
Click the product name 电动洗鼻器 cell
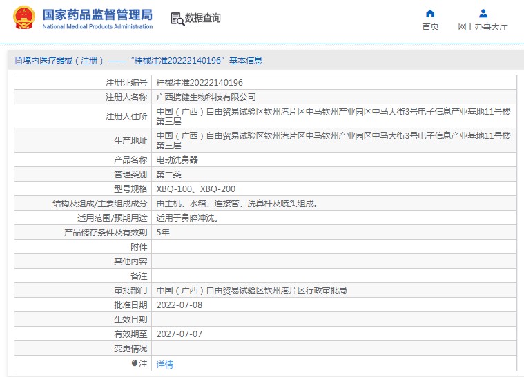pyautogui.click(x=177, y=159)
